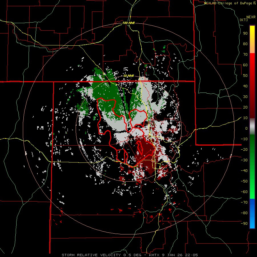This screenshot has width=257, height=257.
Task: Select the -80 value on the velocity scale
Action: [x=244, y=213]
